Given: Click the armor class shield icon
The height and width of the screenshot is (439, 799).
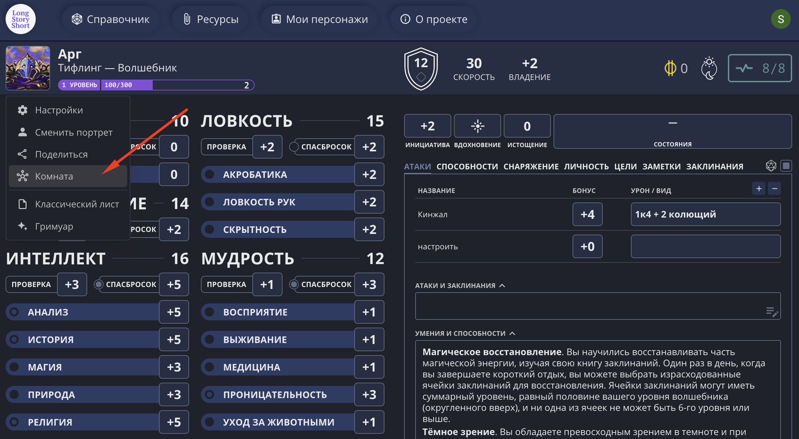Looking at the screenshot, I should (x=421, y=69).
